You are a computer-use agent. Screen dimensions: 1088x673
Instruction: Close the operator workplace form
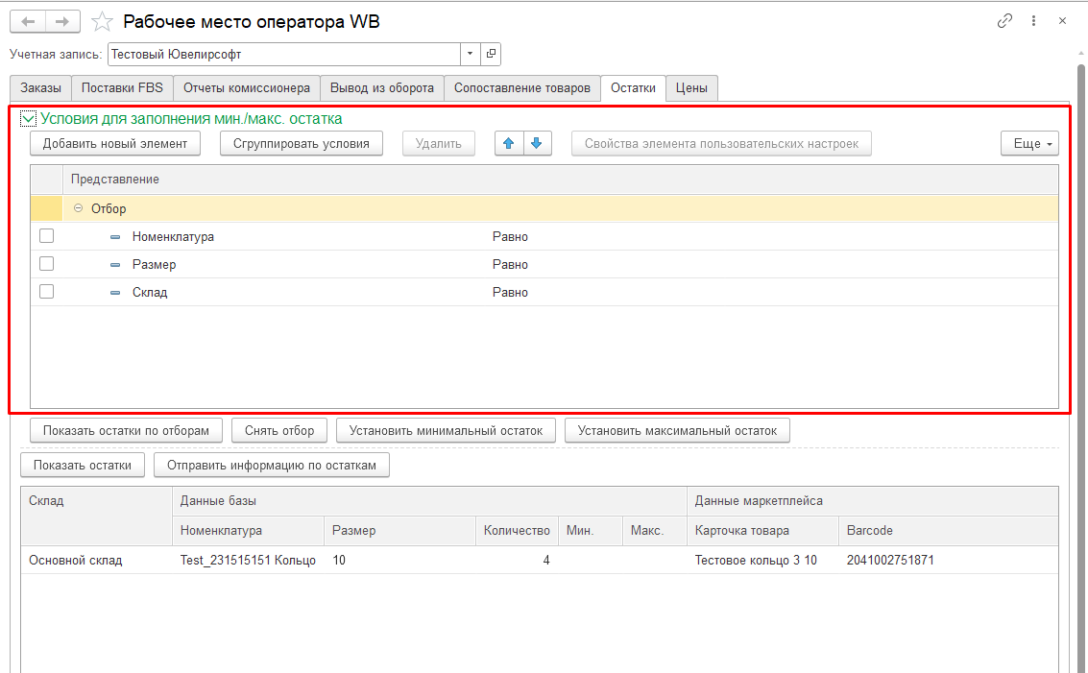coord(1062,21)
